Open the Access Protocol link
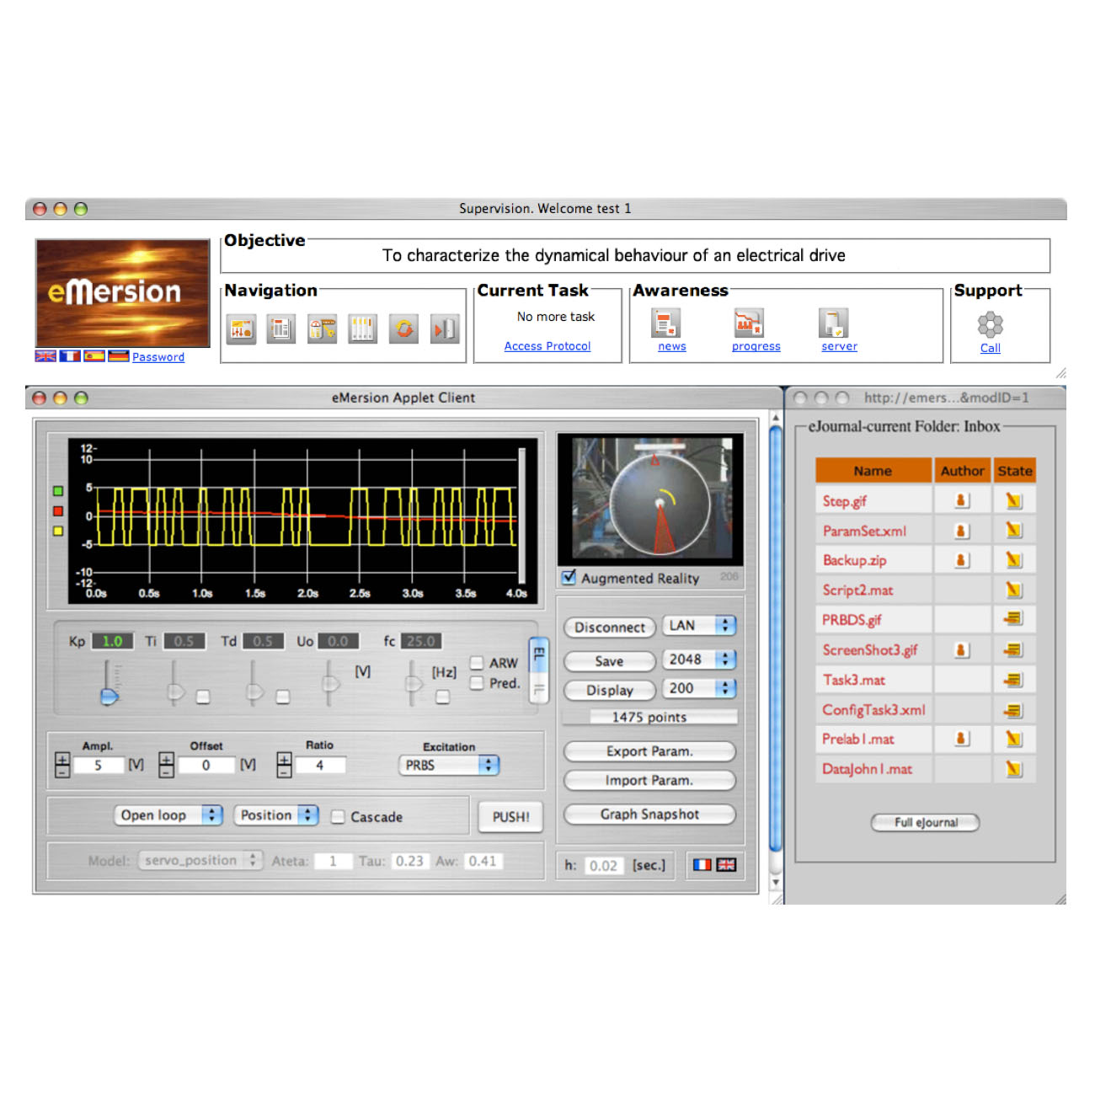 point(547,346)
